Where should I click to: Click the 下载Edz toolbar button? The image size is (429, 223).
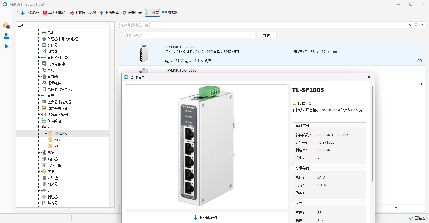(30, 13)
